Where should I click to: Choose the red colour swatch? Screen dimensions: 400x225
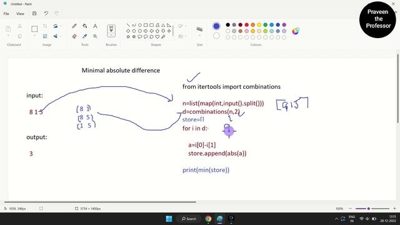pos(246,25)
